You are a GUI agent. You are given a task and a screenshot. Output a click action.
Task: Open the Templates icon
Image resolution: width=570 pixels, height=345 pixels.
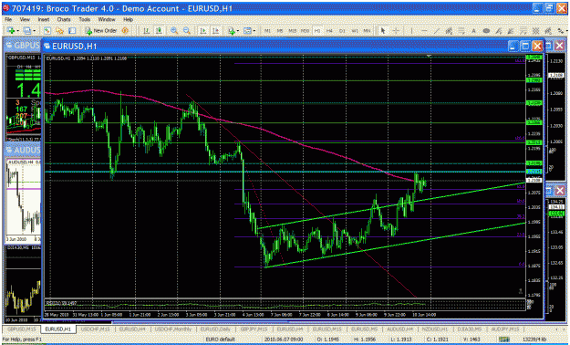pos(247,31)
